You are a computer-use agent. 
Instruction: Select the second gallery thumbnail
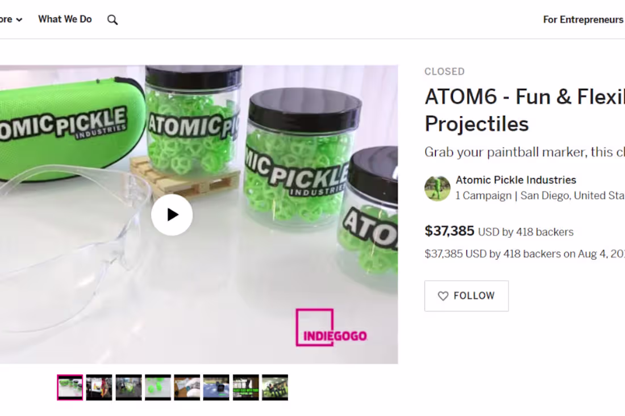99,388
